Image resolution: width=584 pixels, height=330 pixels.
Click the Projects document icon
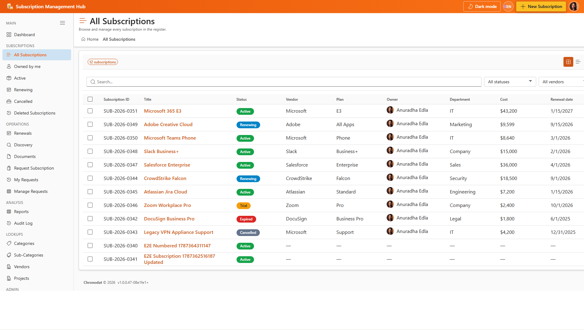(9, 278)
